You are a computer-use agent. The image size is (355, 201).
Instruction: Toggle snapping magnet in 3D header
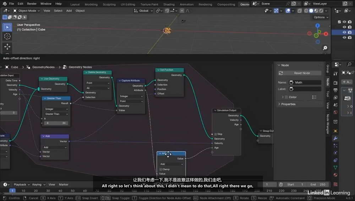pyautogui.click(x=167, y=11)
